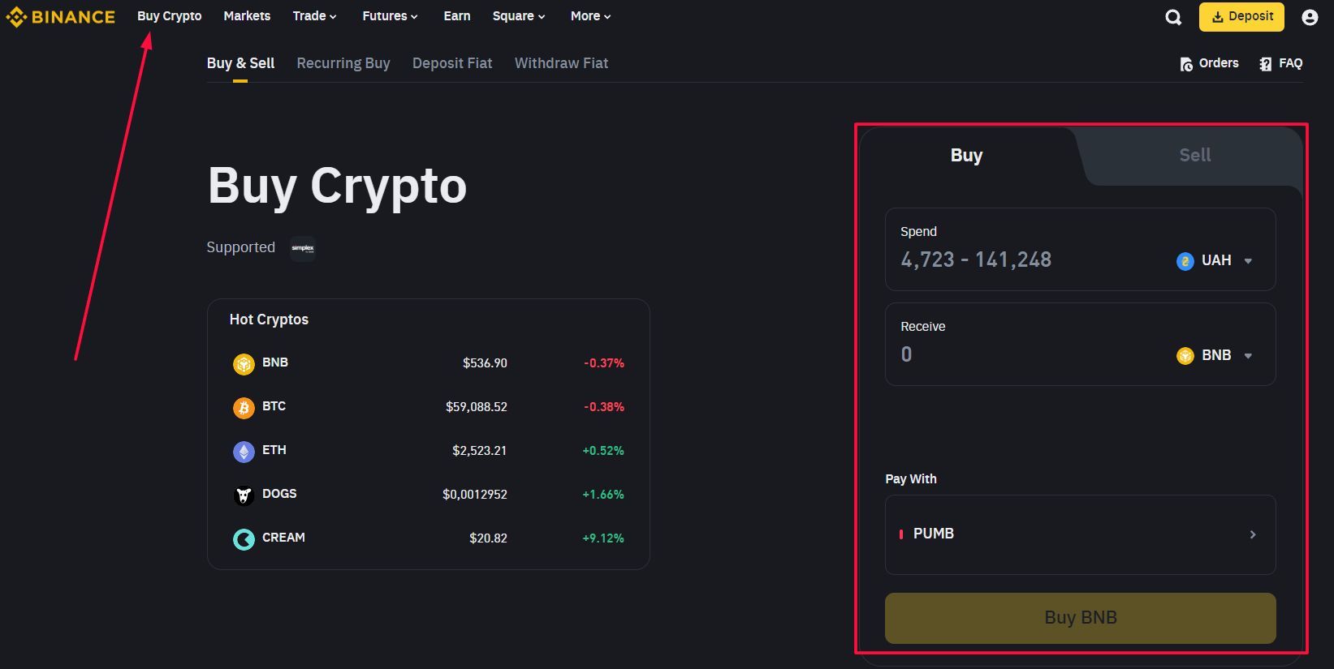
Task: Click the Binance logo
Action: tap(60, 16)
